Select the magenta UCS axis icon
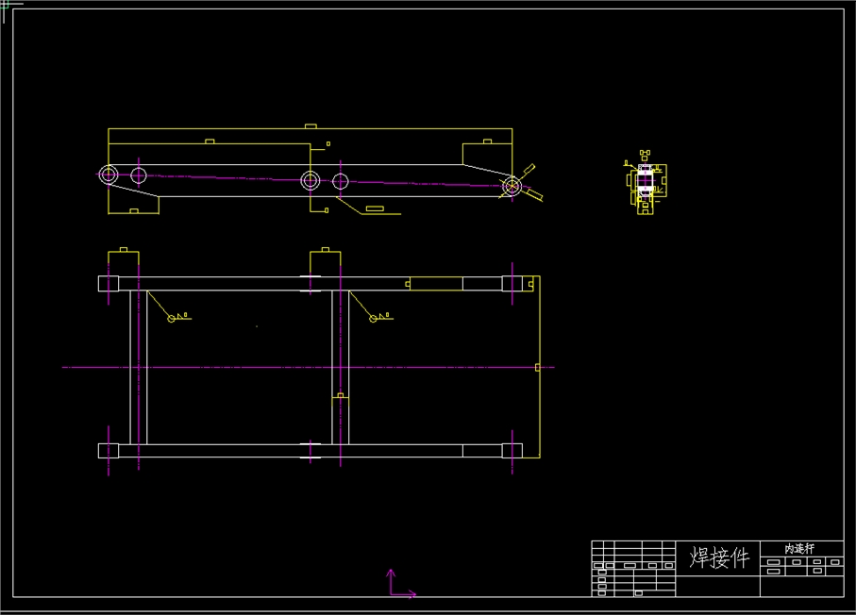The image size is (856, 615). coord(401,584)
